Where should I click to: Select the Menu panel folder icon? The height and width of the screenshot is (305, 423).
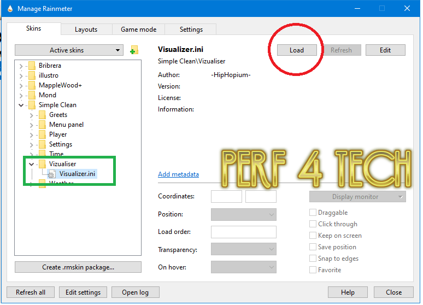pos(42,125)
